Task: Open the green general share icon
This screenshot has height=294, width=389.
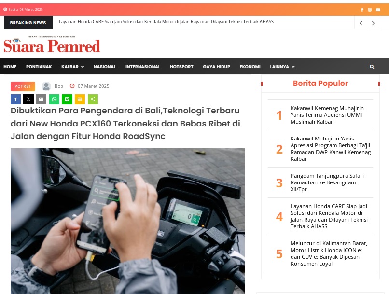Action: pos(93,99)
